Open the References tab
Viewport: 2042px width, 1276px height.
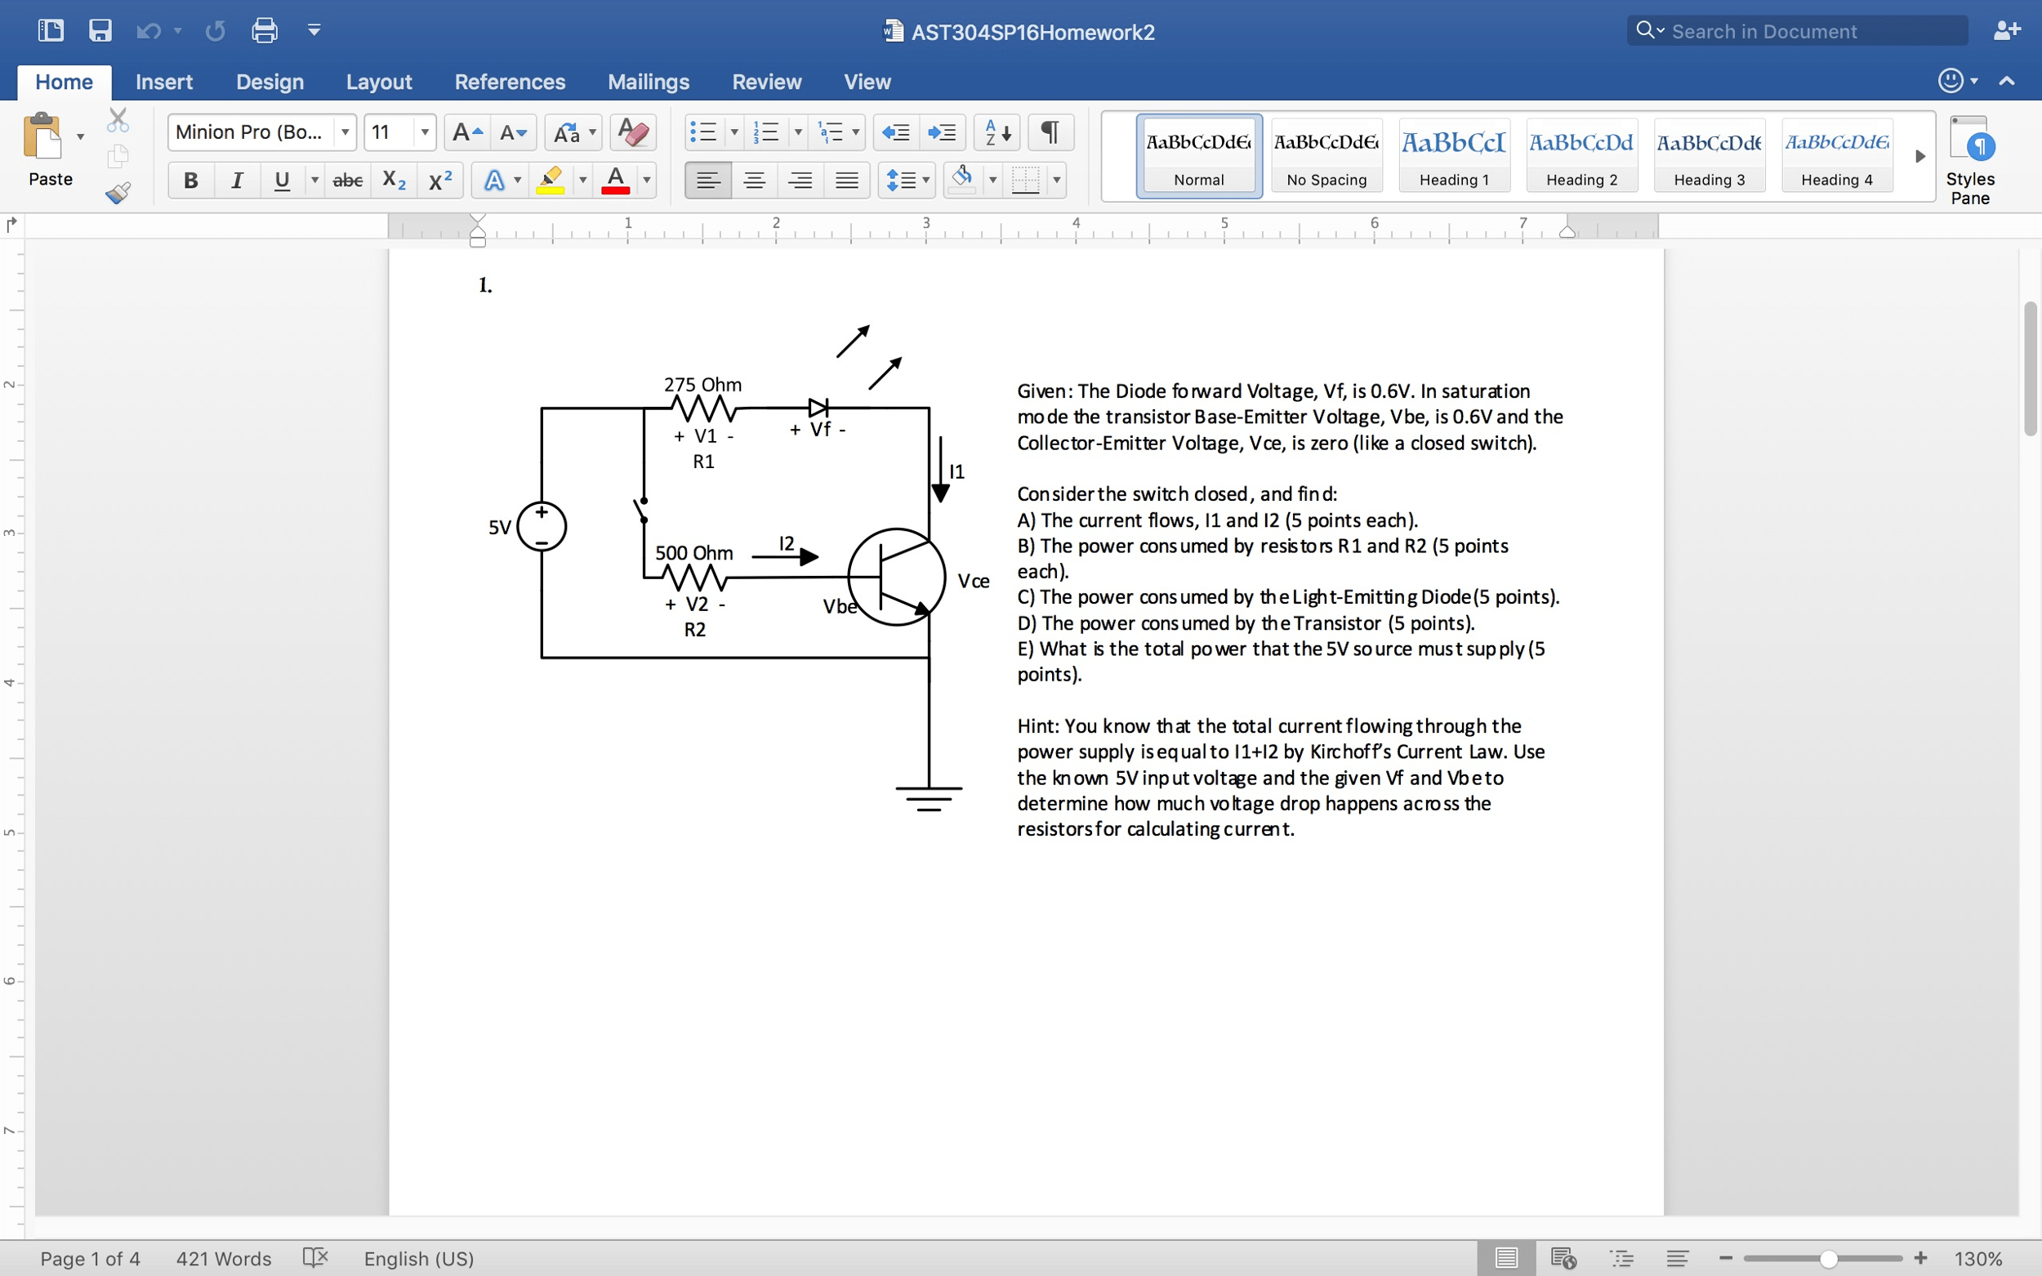[510, 82]
